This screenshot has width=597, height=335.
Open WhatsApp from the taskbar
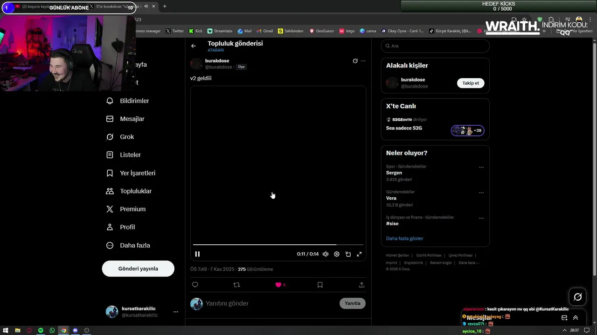[x=52, y=330]
